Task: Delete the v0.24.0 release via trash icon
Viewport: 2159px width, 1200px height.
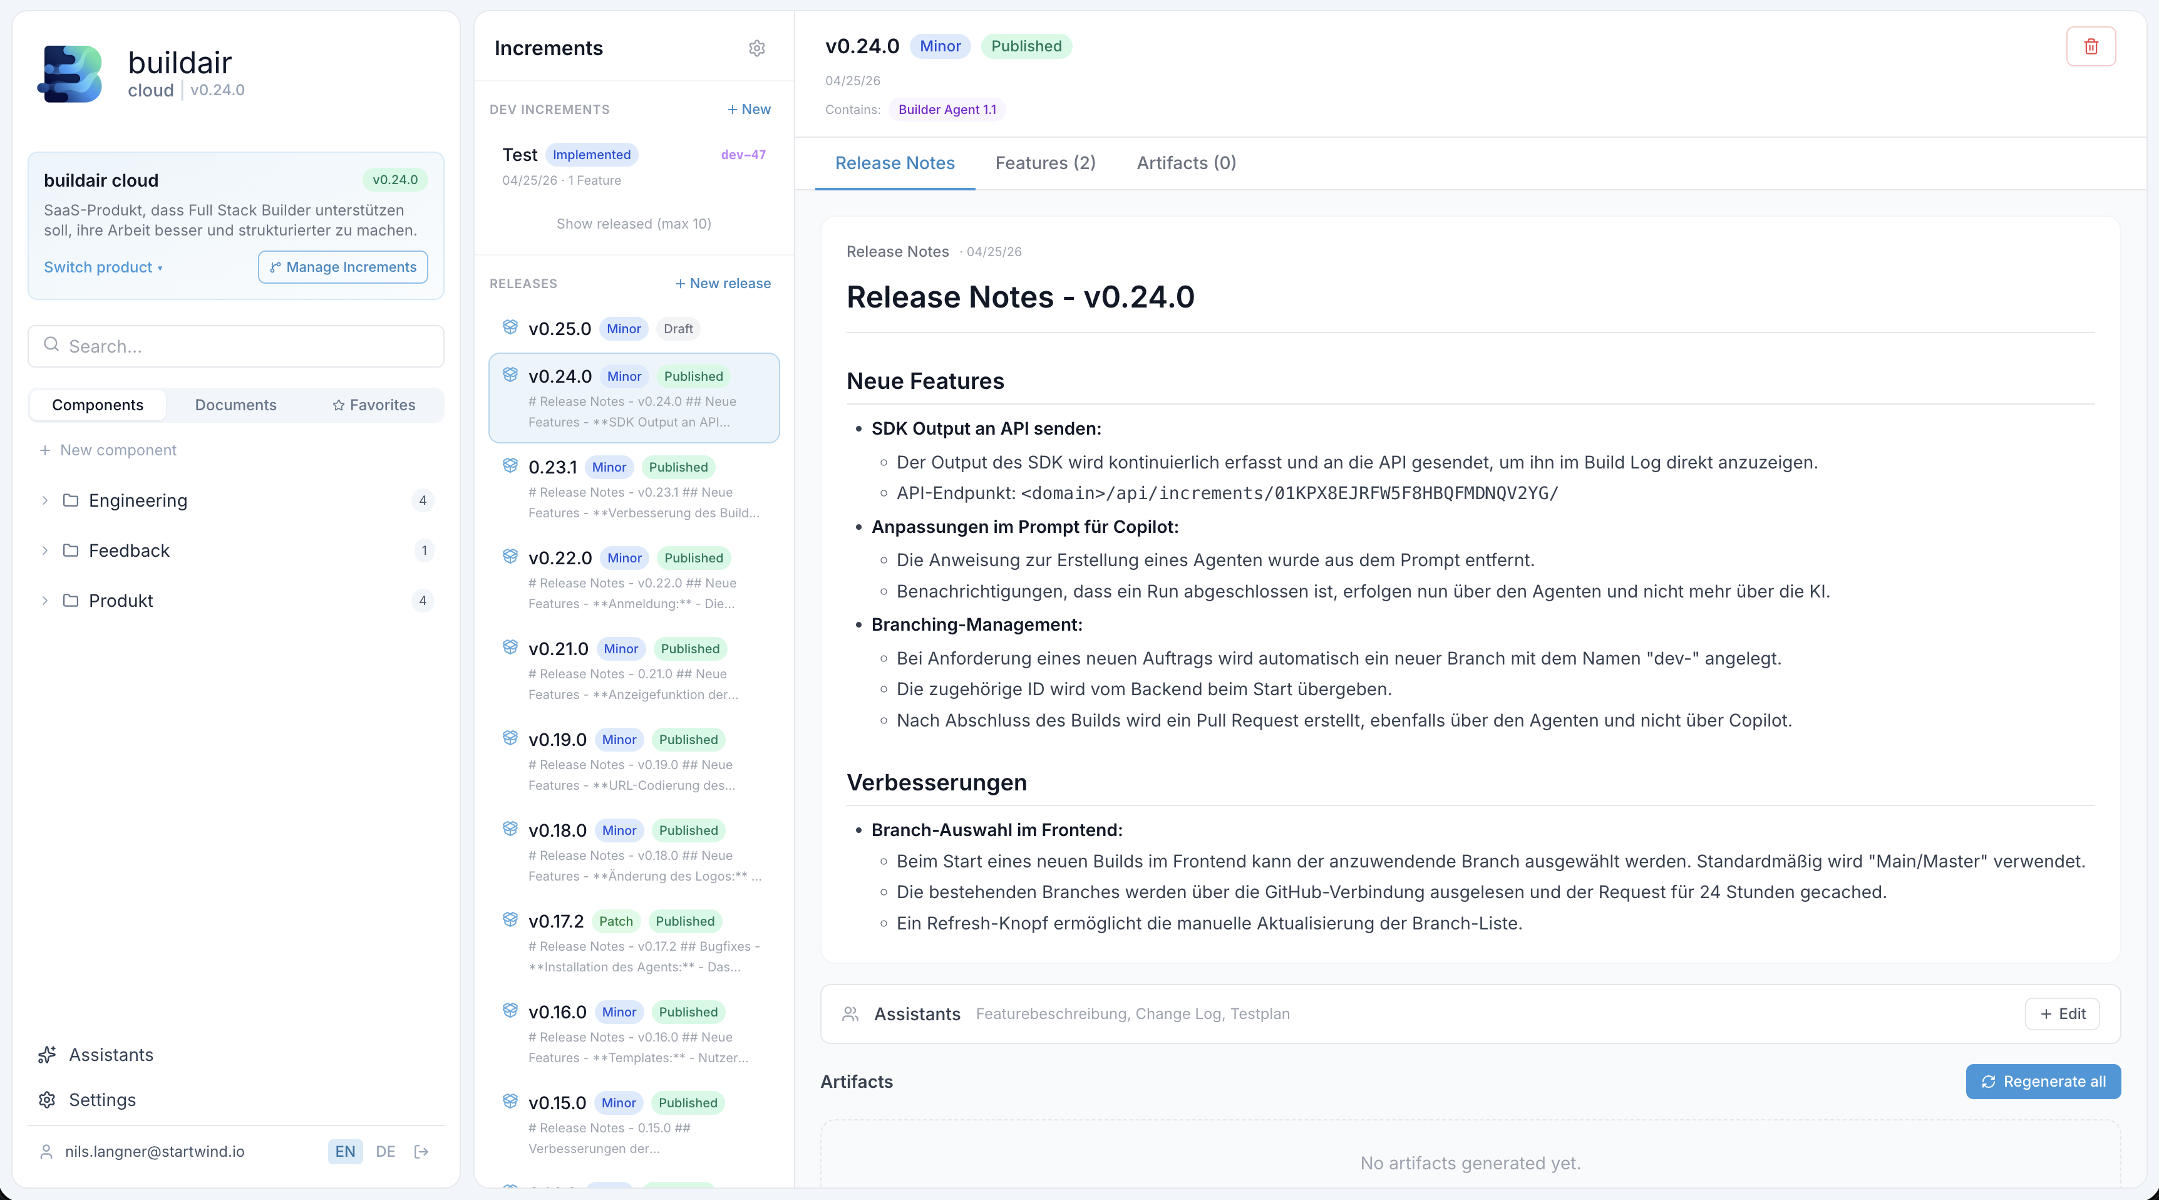Action: click(x=2091, y=47)
